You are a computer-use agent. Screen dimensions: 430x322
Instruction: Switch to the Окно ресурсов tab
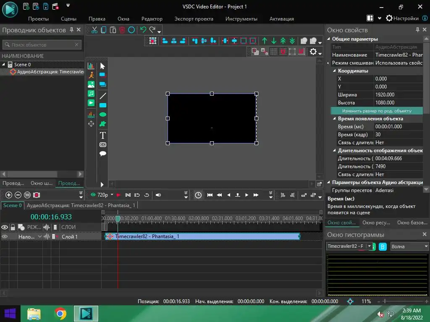[x=376, y=223]
